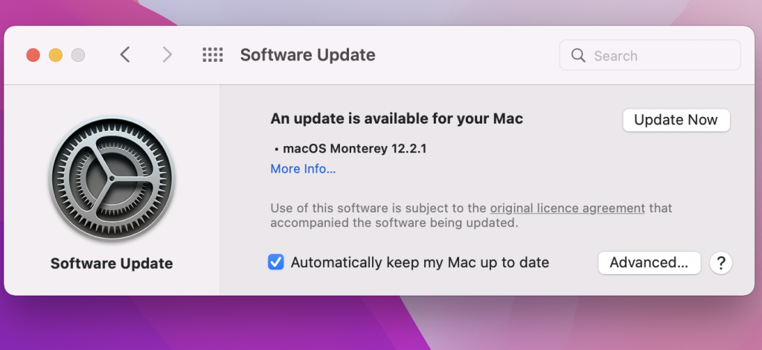
Task: Minimize the window with the yellow button
Action: tap(55, 55)
